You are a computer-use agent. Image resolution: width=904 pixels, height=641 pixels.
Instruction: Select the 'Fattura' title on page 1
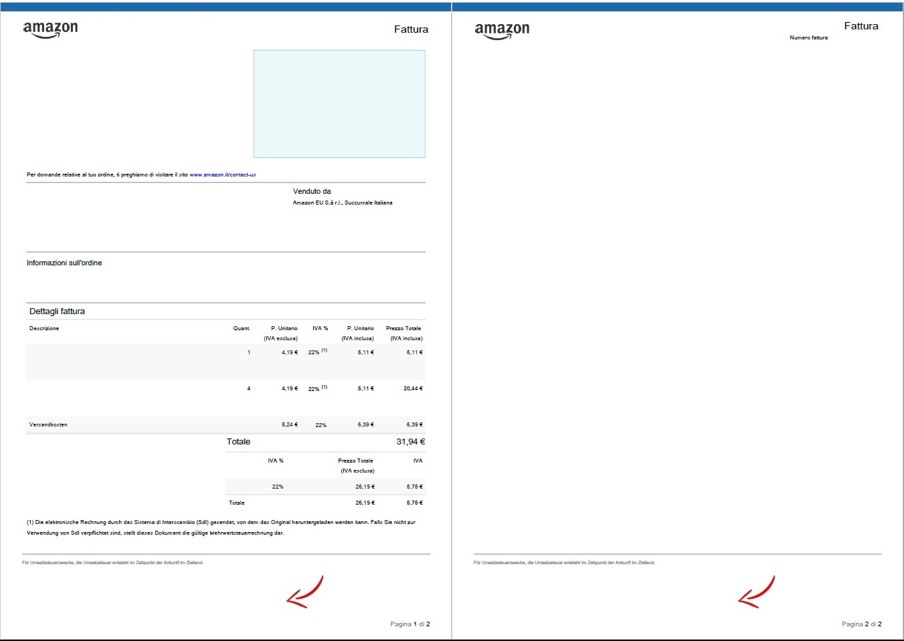coord(411,29)
